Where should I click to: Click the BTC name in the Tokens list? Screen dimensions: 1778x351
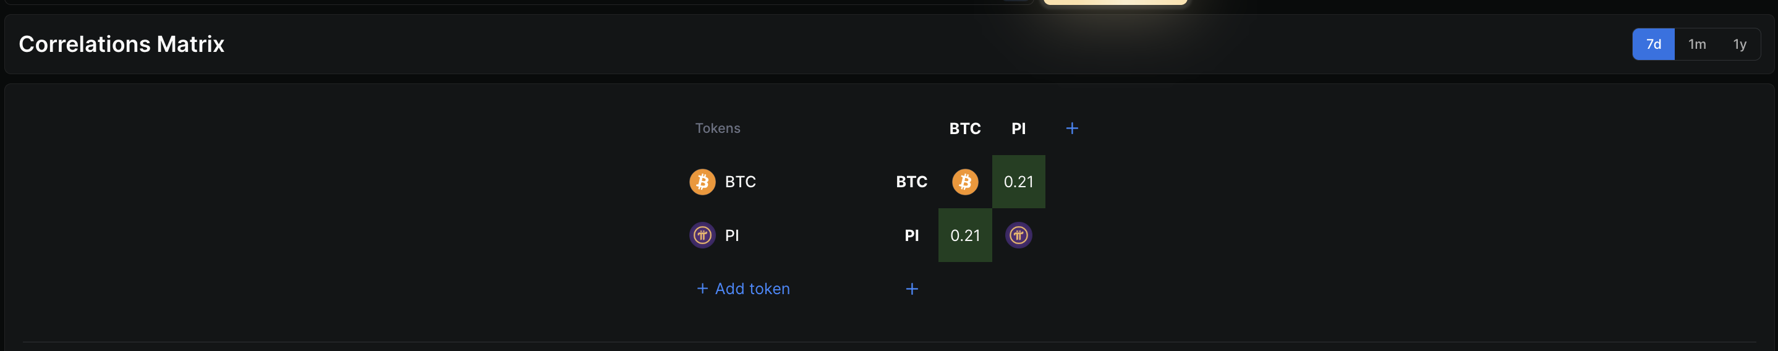click(740, 182)
